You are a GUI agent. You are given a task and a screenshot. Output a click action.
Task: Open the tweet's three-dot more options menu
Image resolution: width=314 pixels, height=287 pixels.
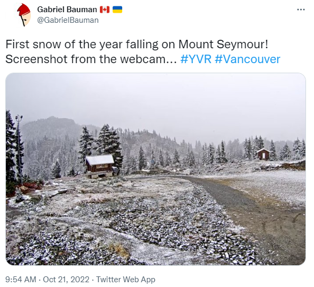301,10
